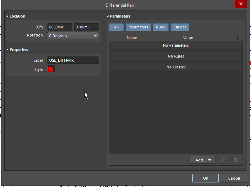The height and width of the screenshot is (187, 251).
Task: Open the Add... dropdown button
Action: pos(203,160)
